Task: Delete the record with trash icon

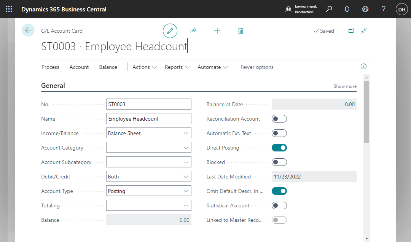Action: click(241, 31)
